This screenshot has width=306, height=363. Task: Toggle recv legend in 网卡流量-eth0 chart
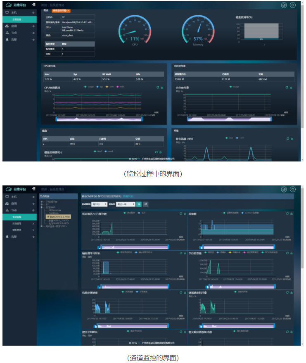point(229,138)
